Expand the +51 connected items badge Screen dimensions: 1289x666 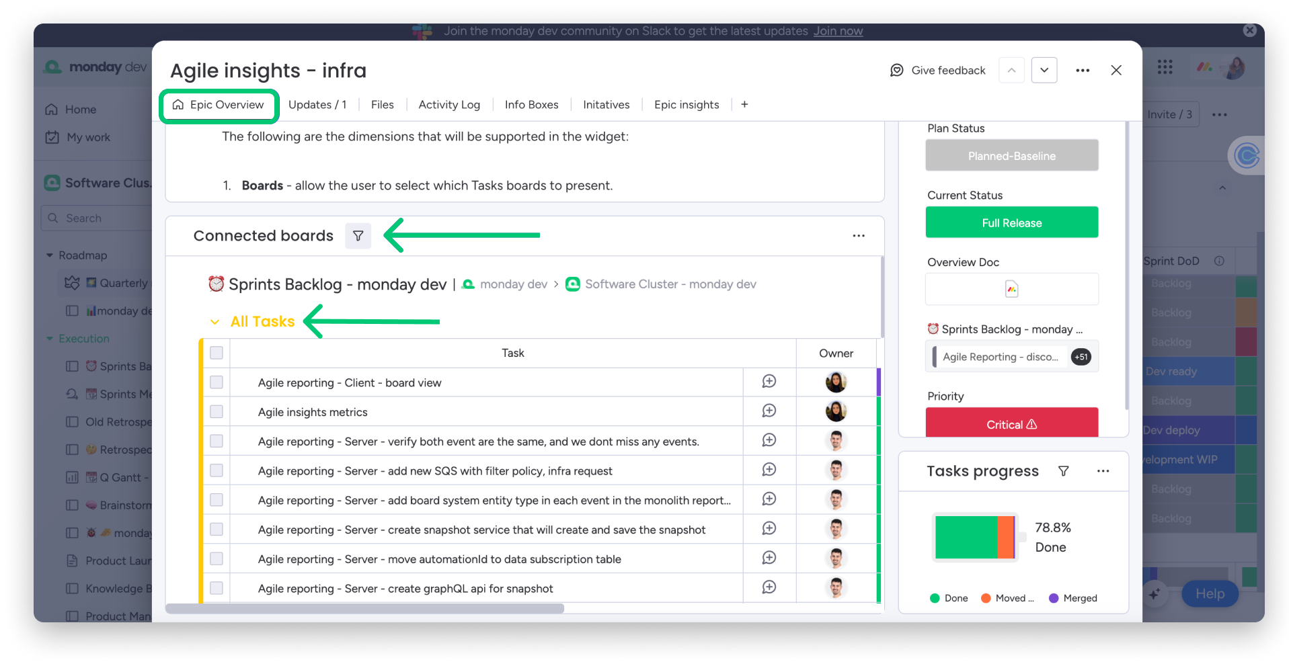tap(1081, 357)
